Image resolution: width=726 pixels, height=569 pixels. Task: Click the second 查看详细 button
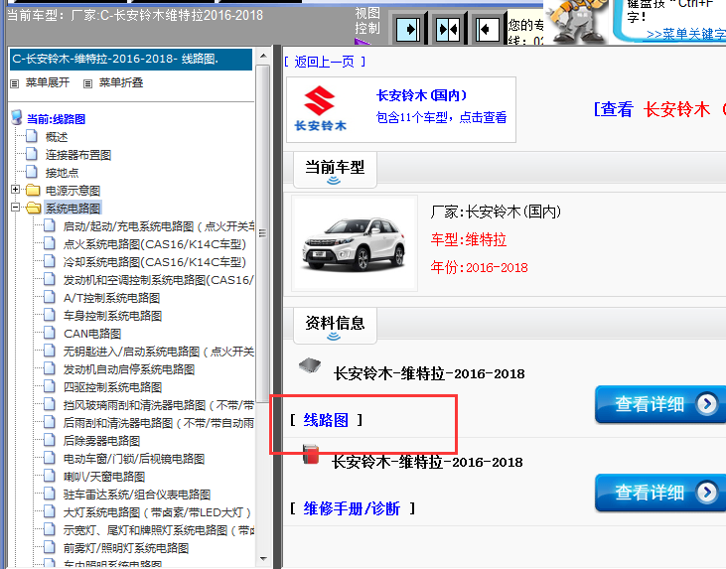(x=657, y=493)
